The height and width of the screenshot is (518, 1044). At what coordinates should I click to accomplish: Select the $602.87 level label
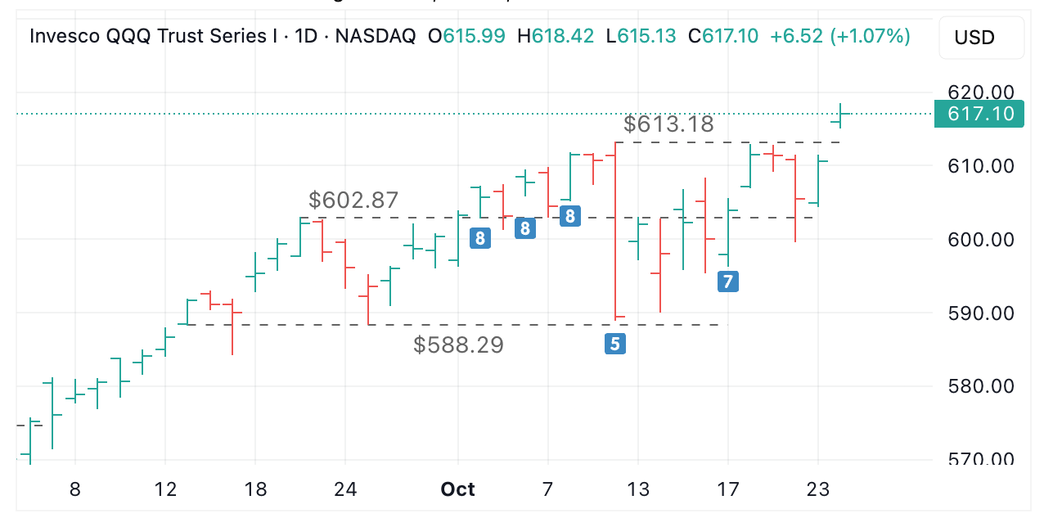click(x=353, y=200)
